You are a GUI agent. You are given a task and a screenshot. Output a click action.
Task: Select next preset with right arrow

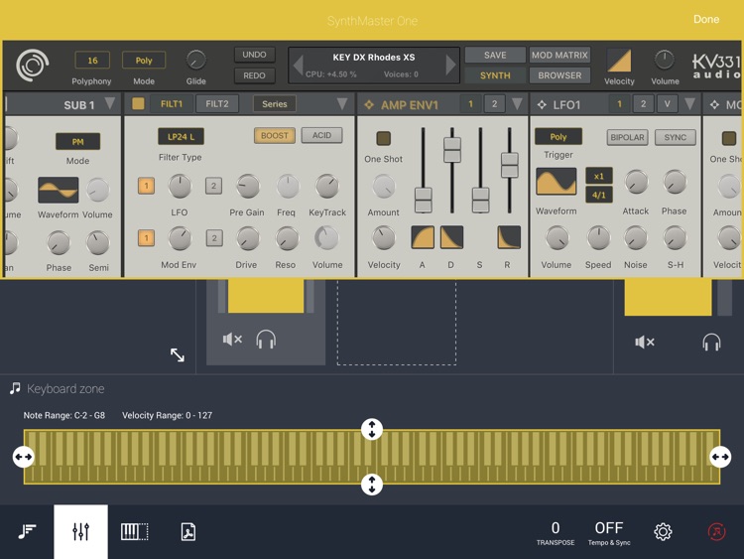tap(450, 66)
